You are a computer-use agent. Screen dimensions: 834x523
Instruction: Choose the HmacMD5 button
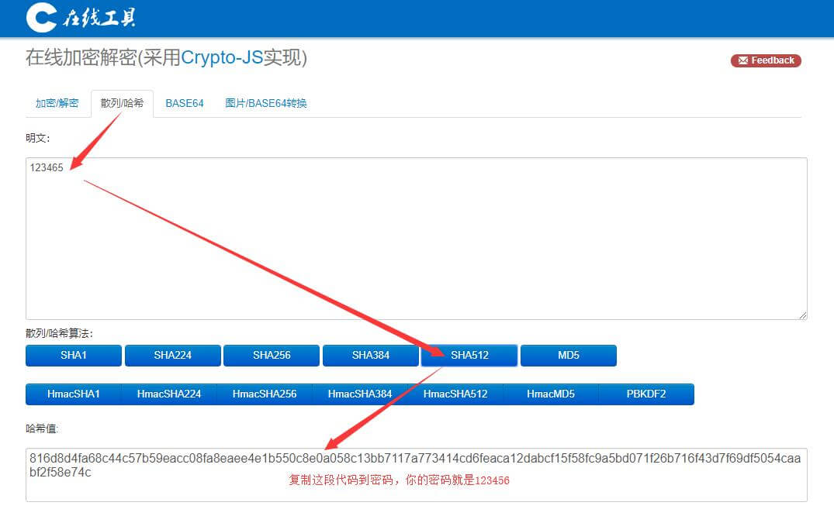pos(551,394)
